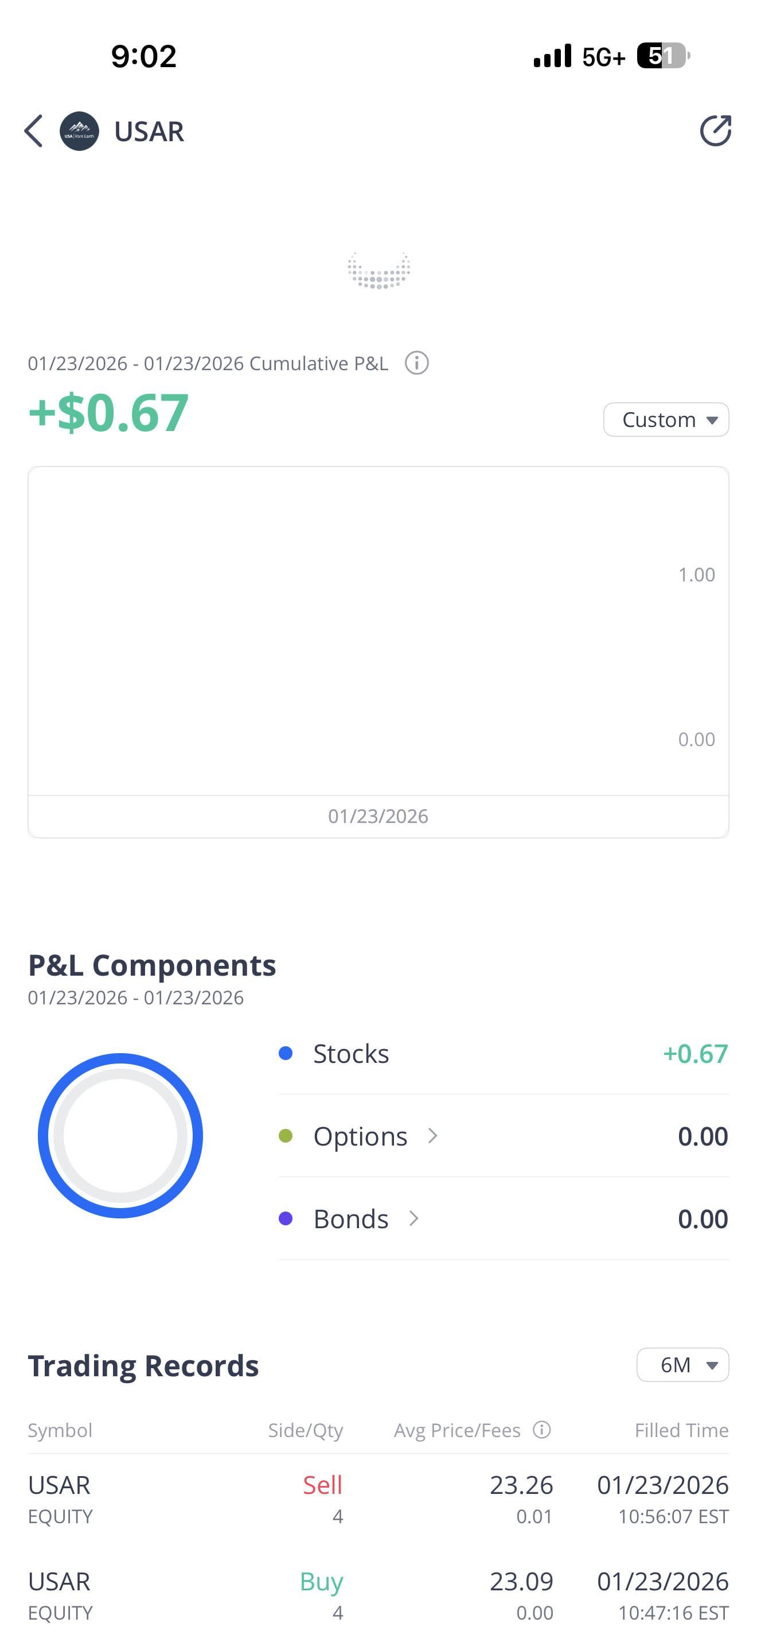The height and width of the screenshot is (1646, 757).
Task: Open the USAR Buy trade record
Action: click(x=378, y=1595)
